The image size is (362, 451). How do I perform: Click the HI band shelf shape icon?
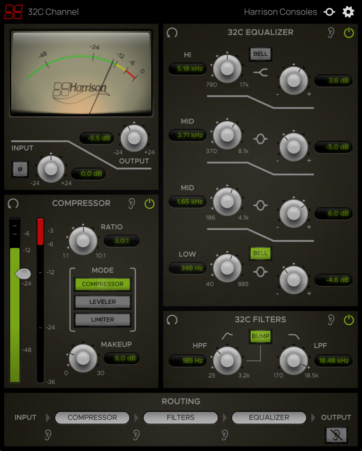[260, 73]
